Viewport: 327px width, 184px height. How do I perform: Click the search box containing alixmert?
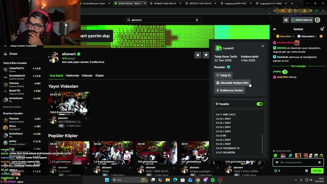(x=163, y=20)
